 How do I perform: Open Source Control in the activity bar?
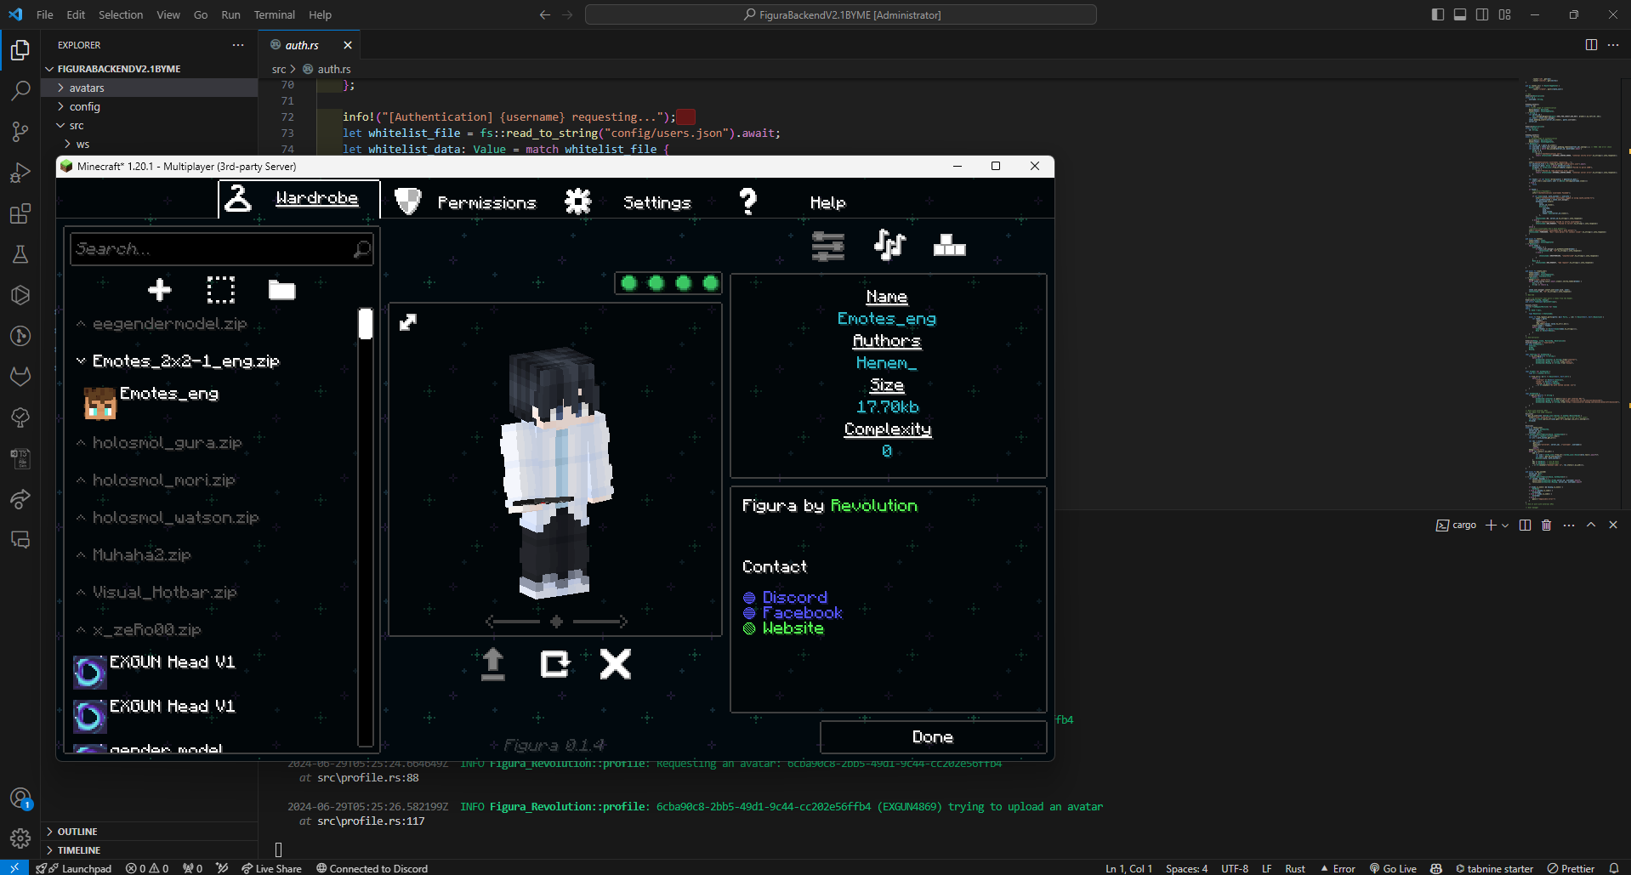click(x=20, y=131)
